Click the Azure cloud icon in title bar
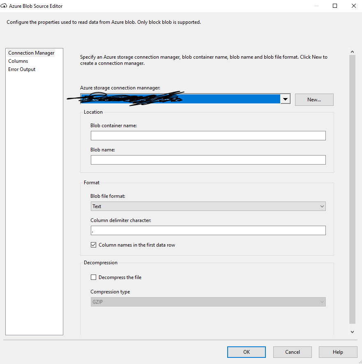 [x=4, y=6]
